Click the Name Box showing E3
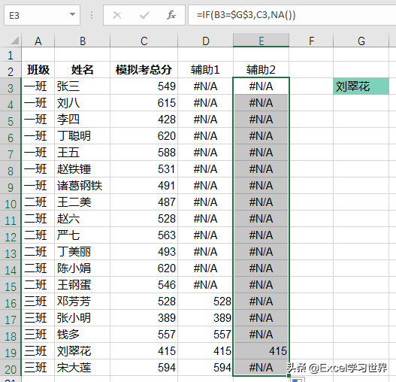Viewport: 396px width, 382px height. [42, 15]
